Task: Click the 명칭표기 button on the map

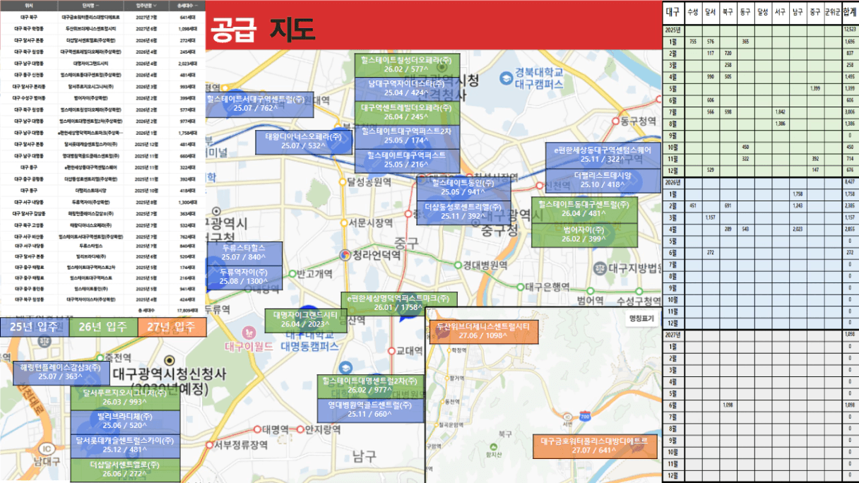Action: [642, 318]
